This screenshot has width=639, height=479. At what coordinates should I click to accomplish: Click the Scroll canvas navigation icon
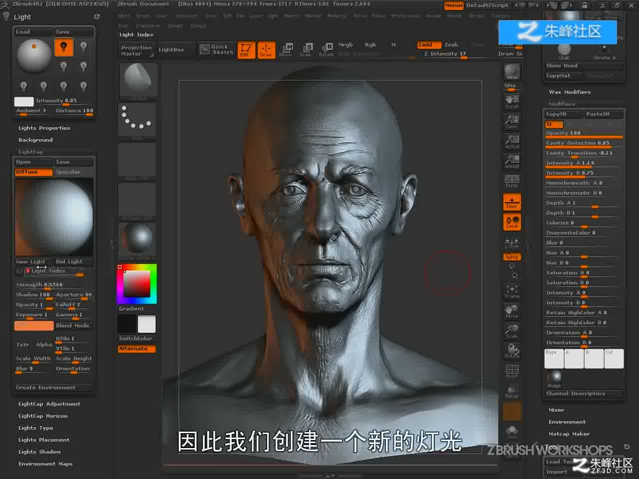point(512,101)
